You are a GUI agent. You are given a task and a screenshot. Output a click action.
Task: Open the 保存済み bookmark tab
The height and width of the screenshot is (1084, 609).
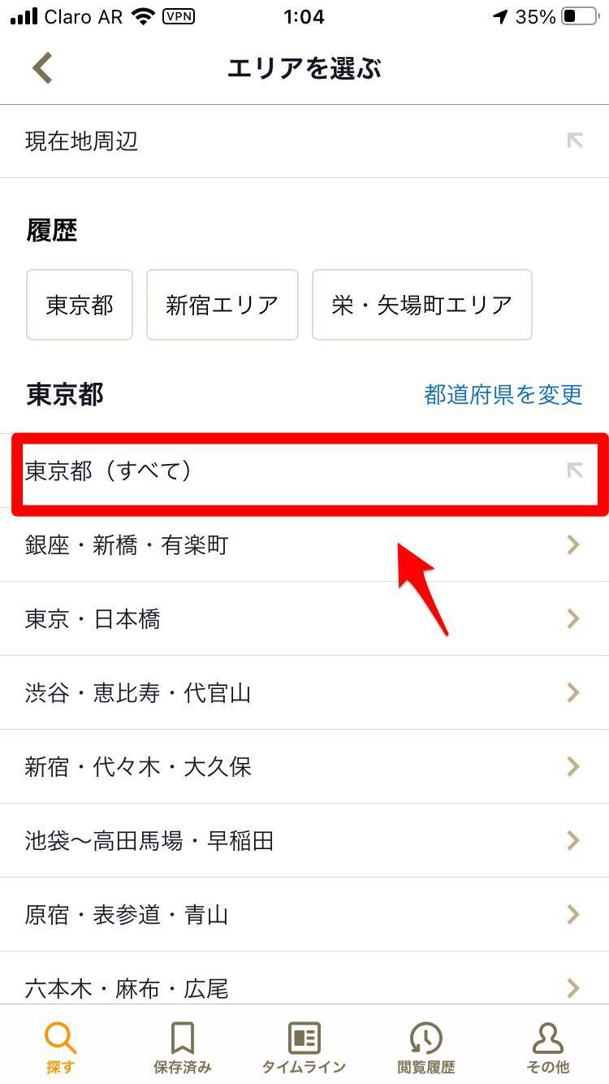pos(182,1038)
